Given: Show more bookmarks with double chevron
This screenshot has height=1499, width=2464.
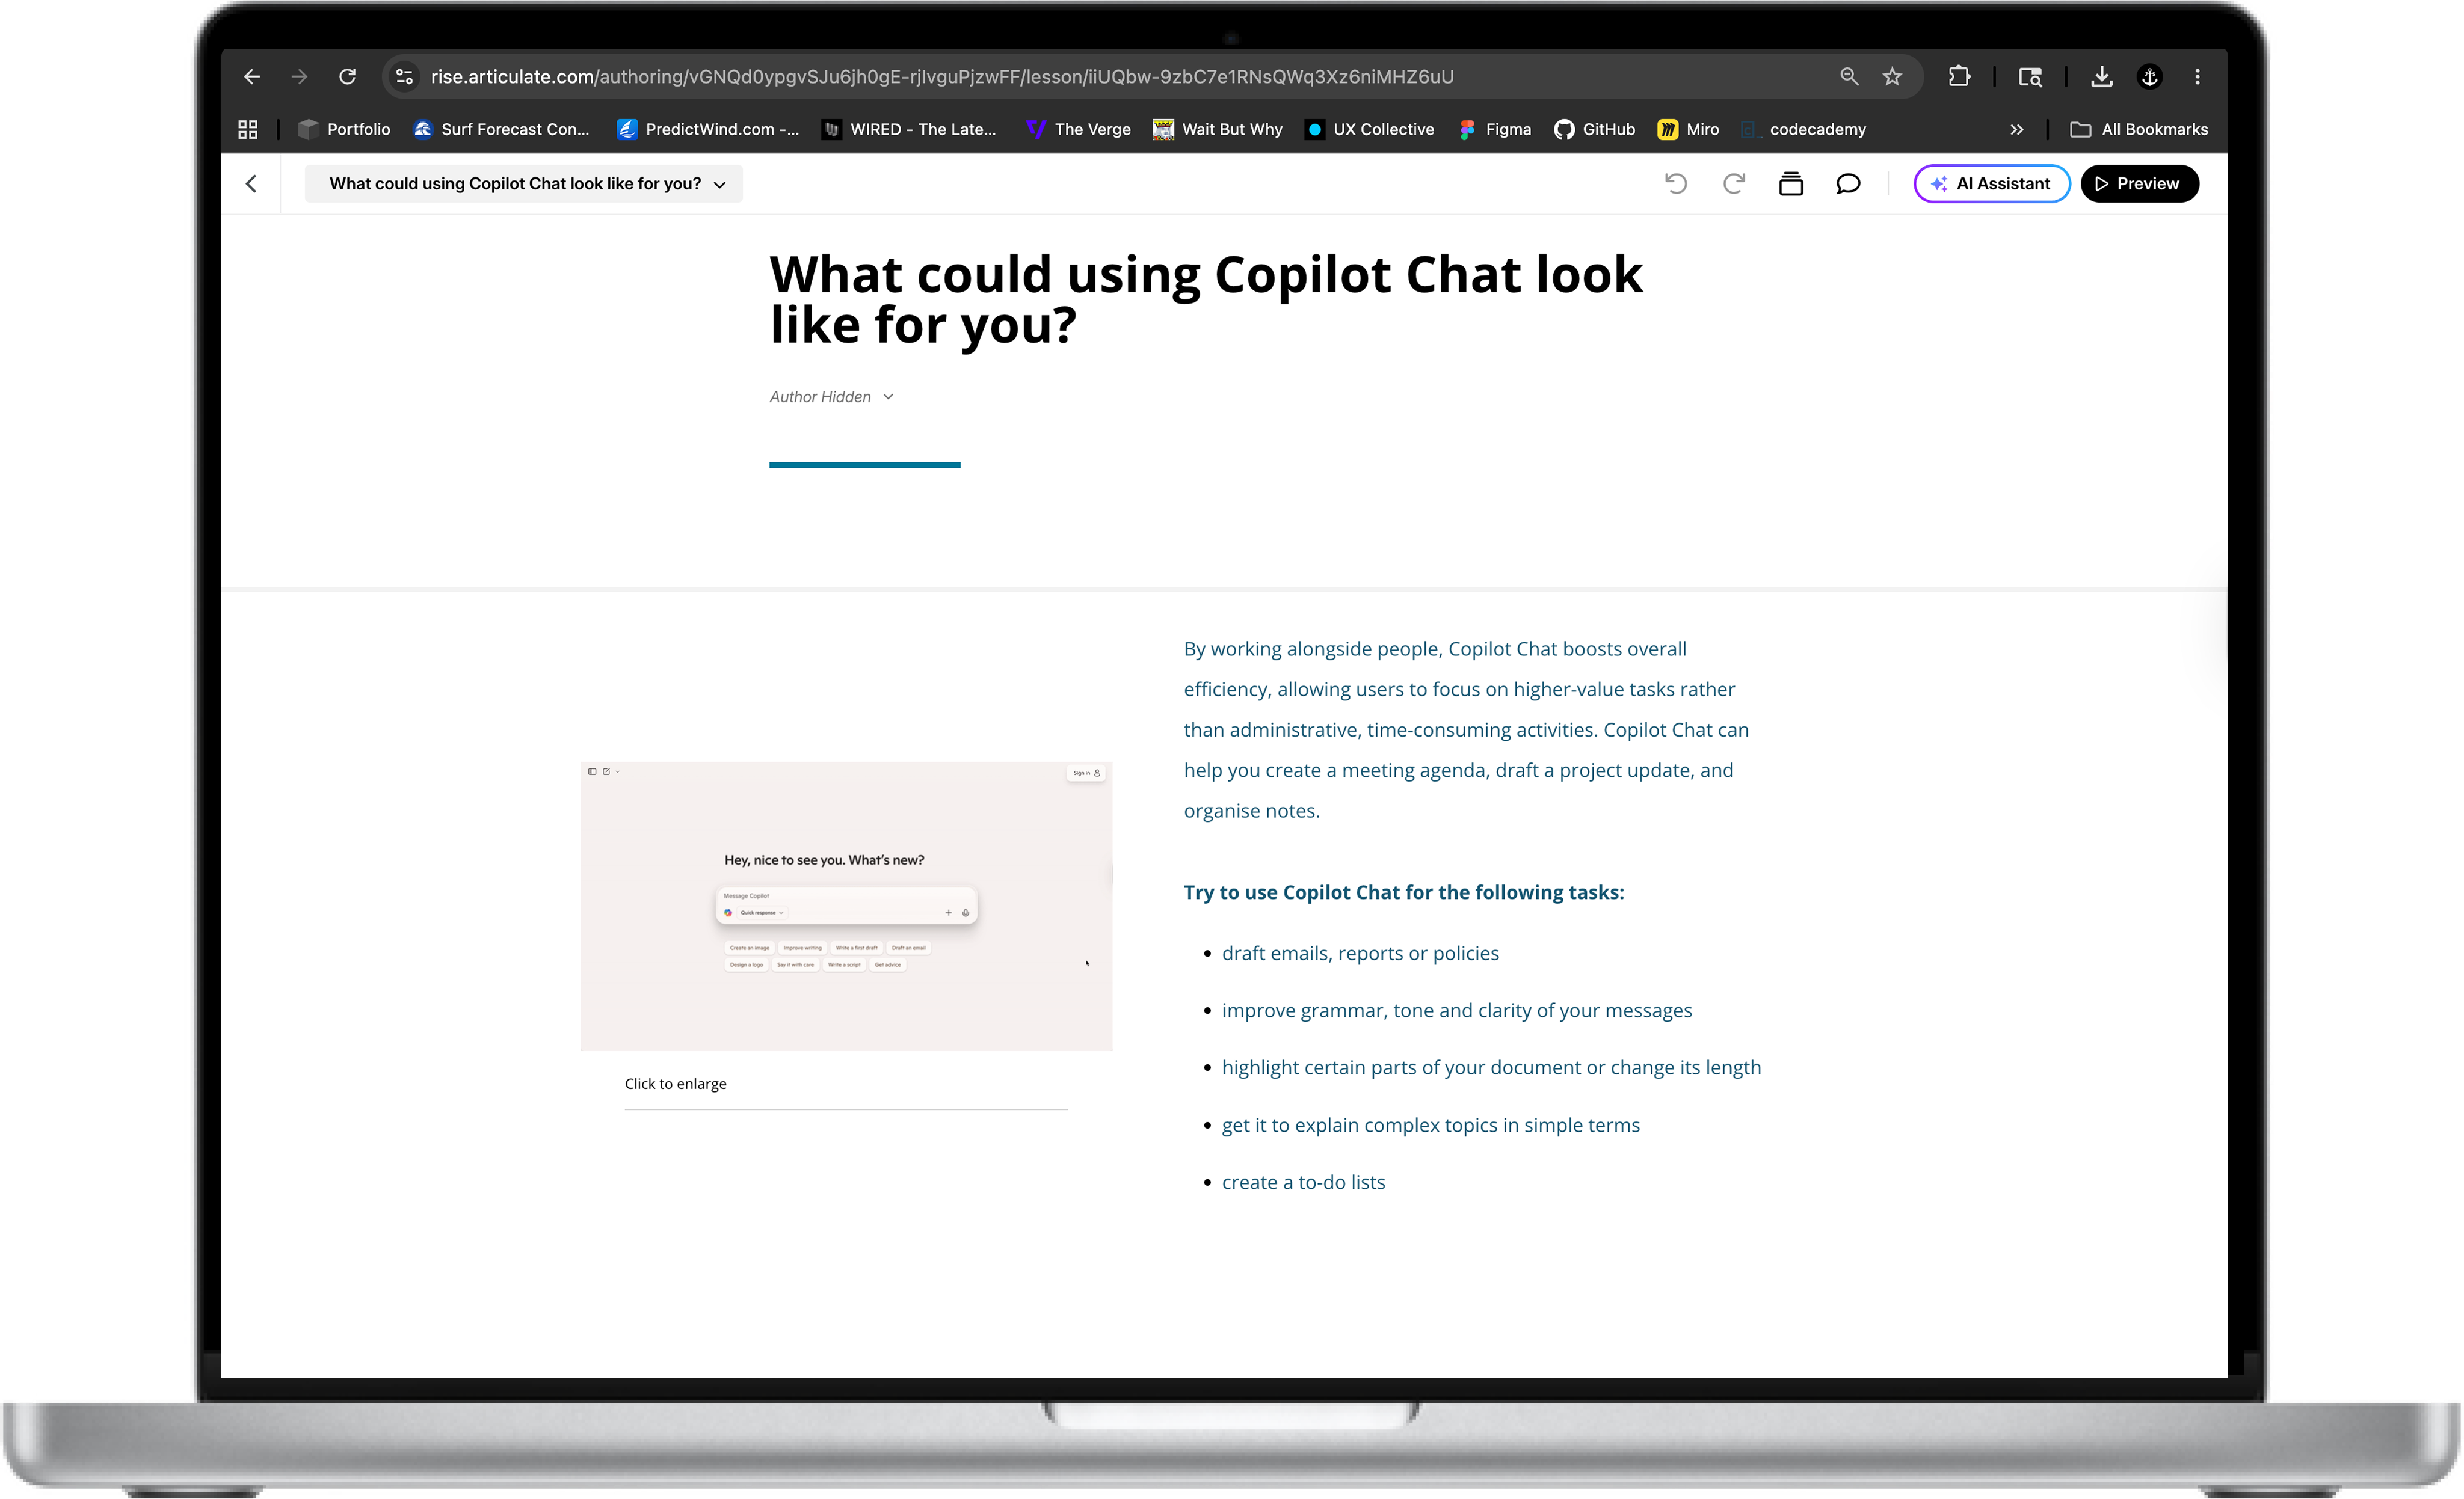Looking at the screenshot, I should 2017,130.
